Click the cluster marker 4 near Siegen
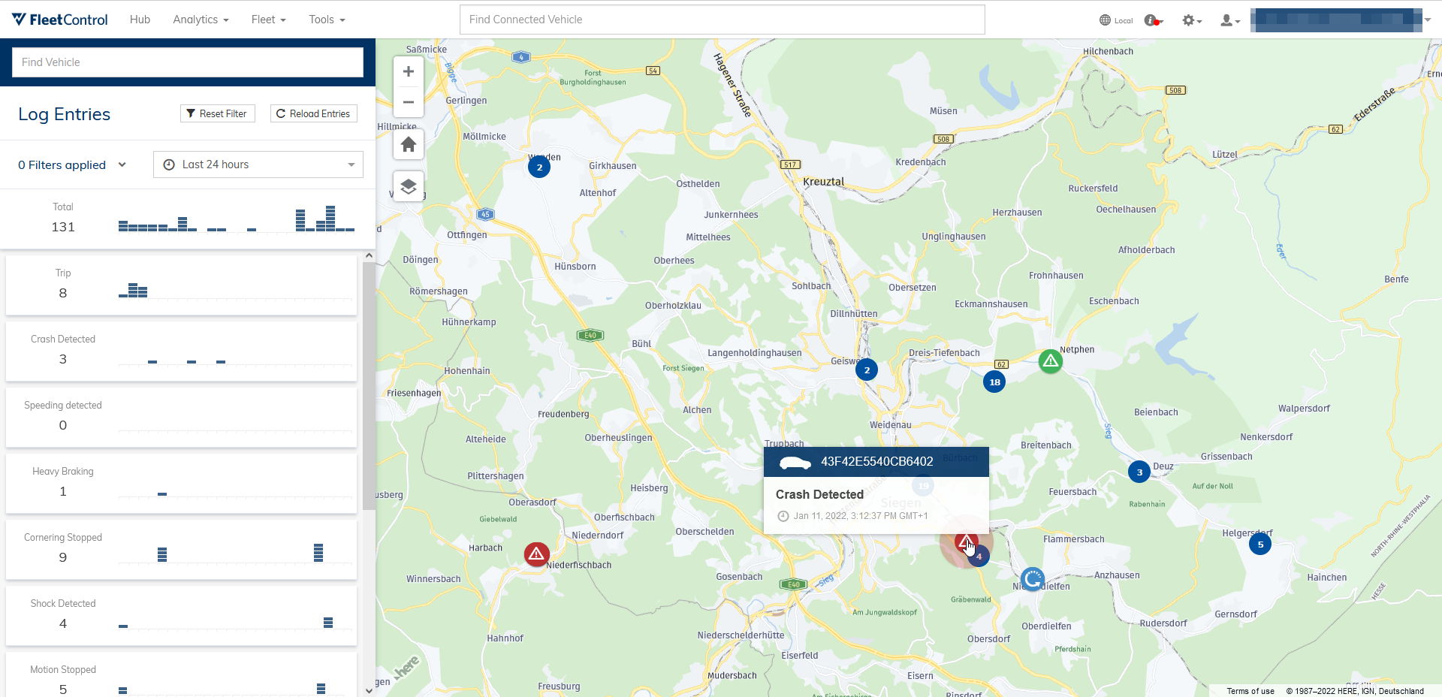Image resolution: width=1442 pixels, height=697 pixels. point(979,557)
